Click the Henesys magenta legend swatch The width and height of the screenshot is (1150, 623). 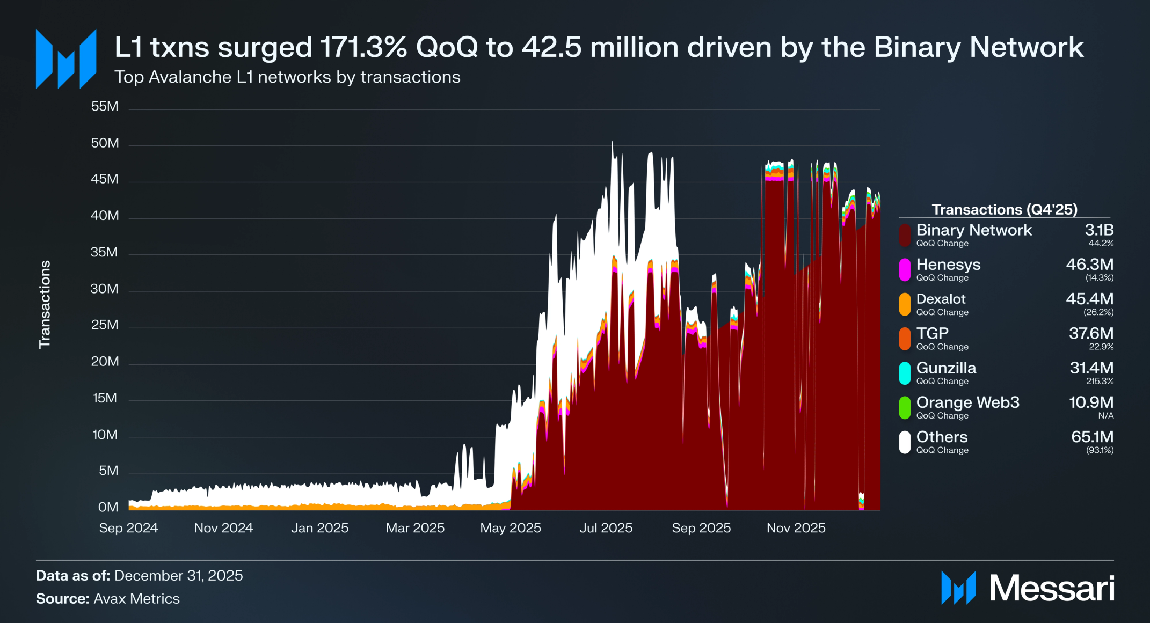(x=905, y=269)
